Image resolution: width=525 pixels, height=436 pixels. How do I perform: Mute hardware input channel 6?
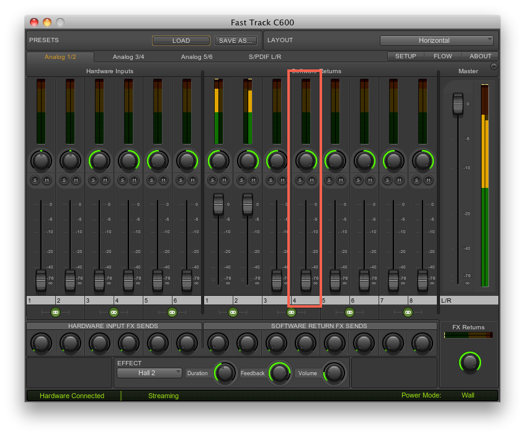click(x=192, y=180)
